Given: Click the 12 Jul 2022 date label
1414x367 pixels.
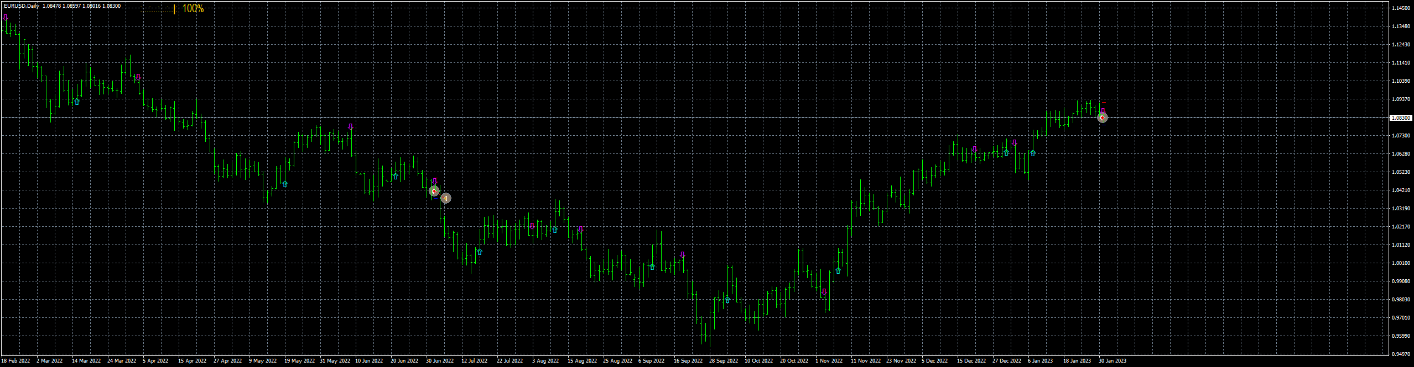Looking at the screenshot, I should point(474,361).
